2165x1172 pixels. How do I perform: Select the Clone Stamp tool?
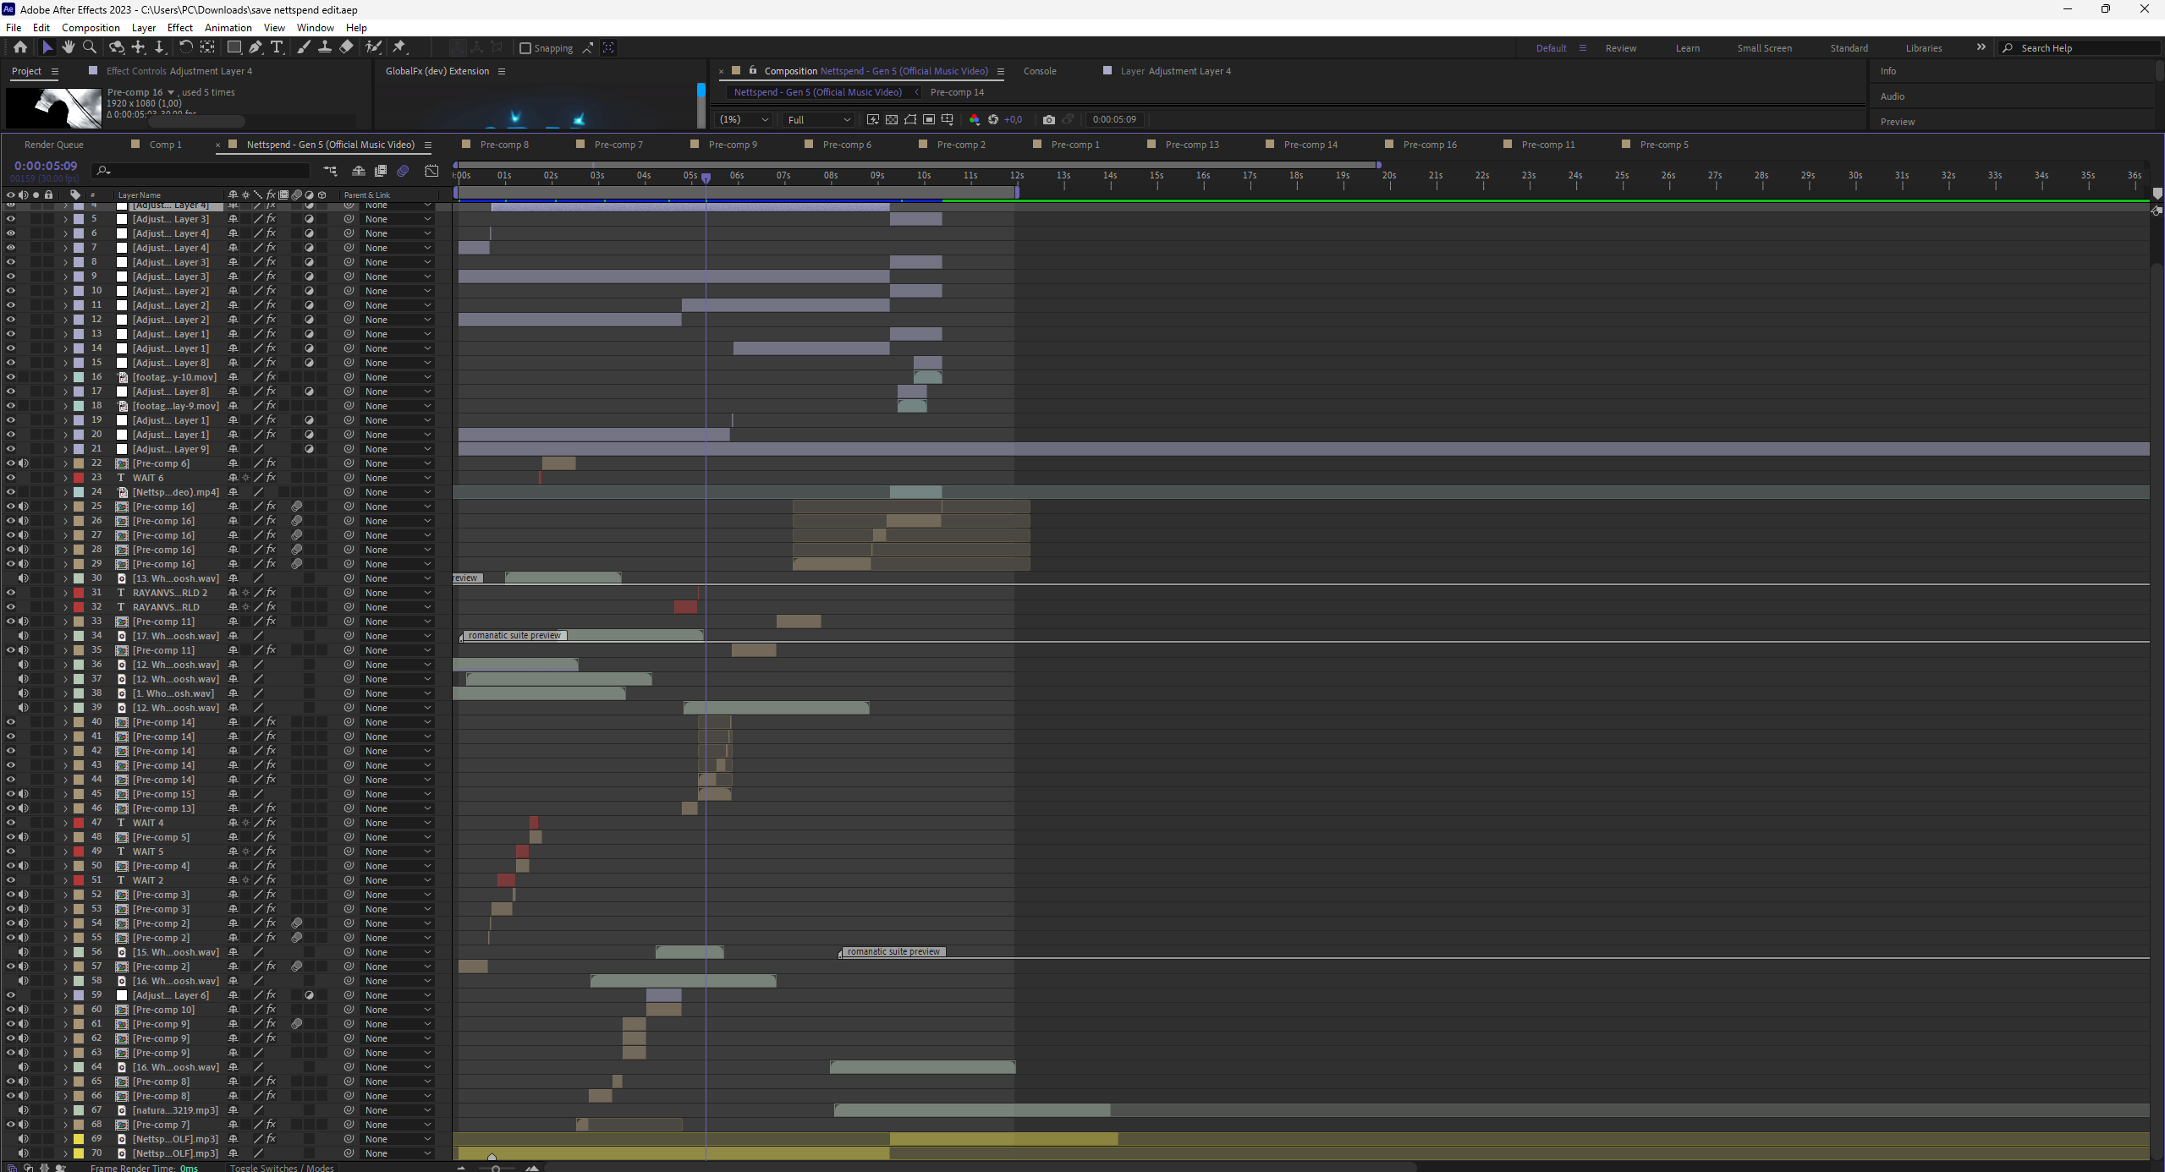pyautogui.click(x=325, y=47)
